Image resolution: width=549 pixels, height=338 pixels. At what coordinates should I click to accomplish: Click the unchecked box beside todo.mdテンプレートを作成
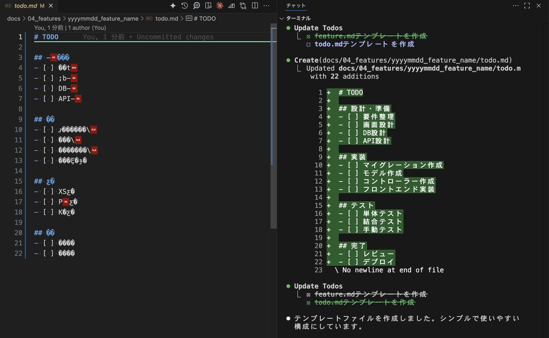point(309,44)
